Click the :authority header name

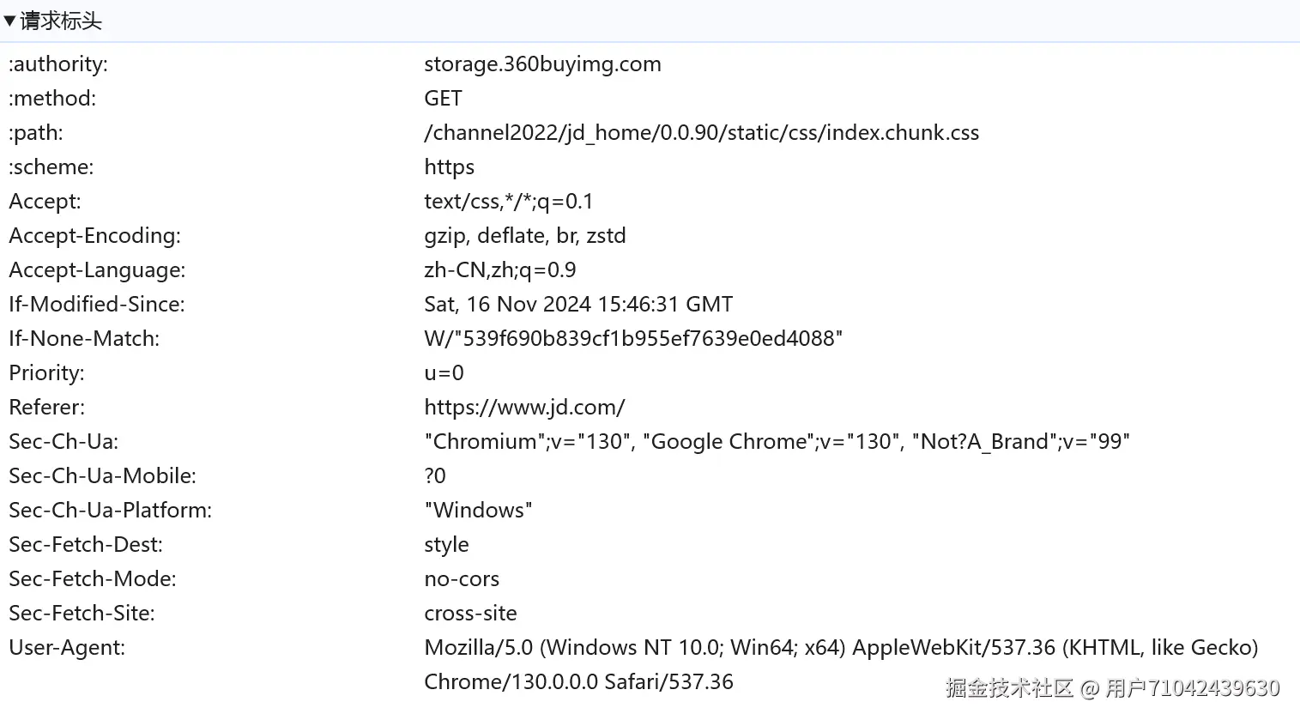click(x=58, y=64)
